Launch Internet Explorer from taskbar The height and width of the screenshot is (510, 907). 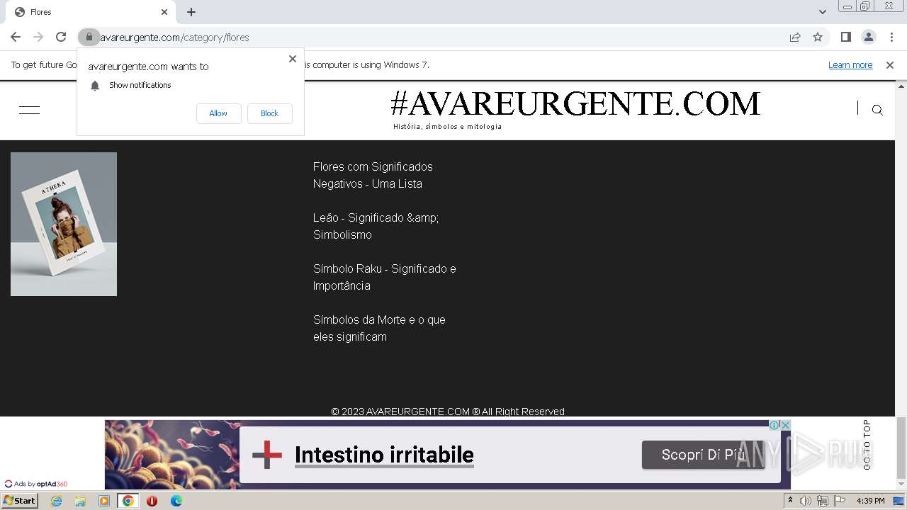pos(56,501)
